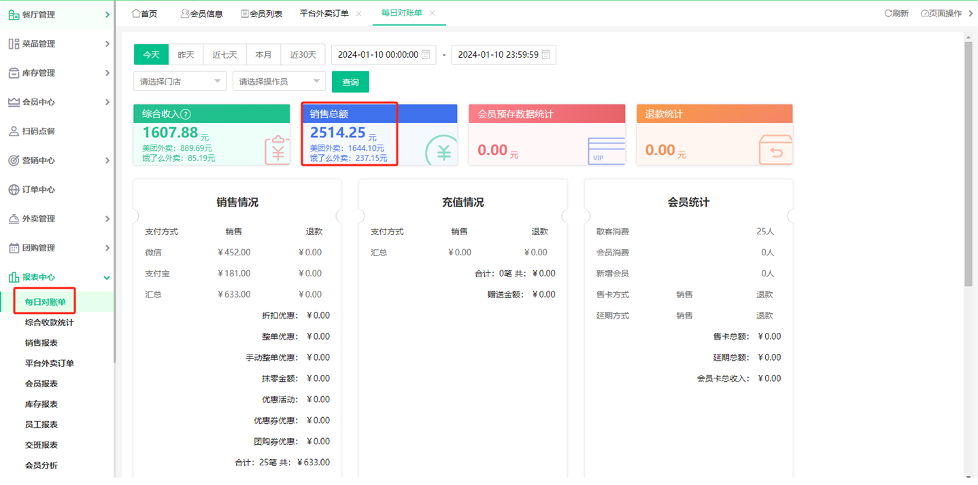The image size is (978, 485).
Task: Open the 请选择操作员 operator dropdown
Action: (277, 81)
